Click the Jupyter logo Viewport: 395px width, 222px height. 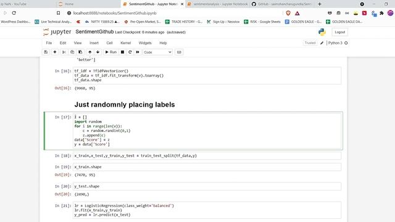(x=57, y=32)
